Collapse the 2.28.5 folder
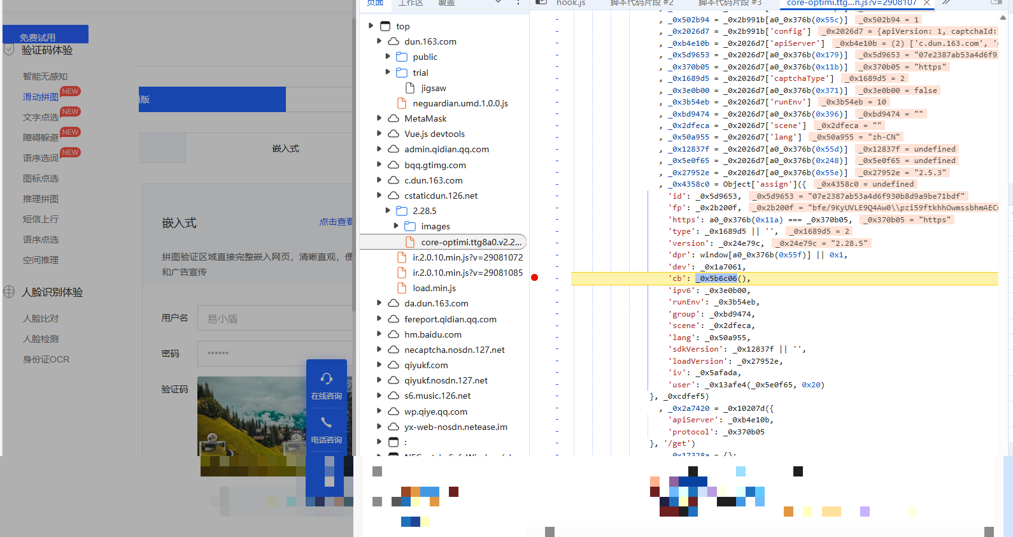This screenshot has height=537, width=1013. 388,211
